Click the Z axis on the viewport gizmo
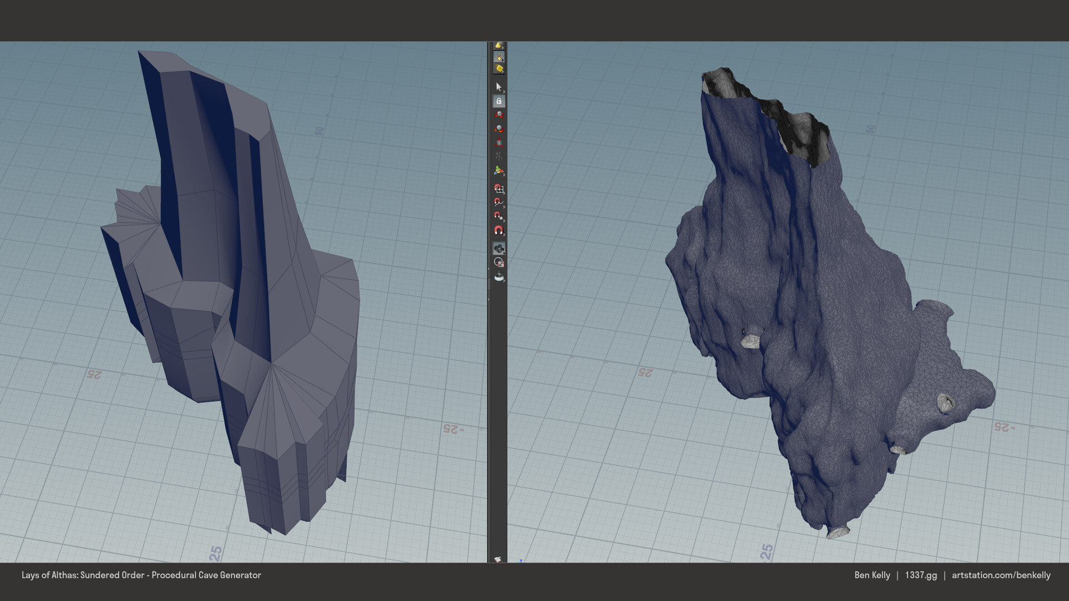Screen dimensions: 1069x601 [521, 560]
